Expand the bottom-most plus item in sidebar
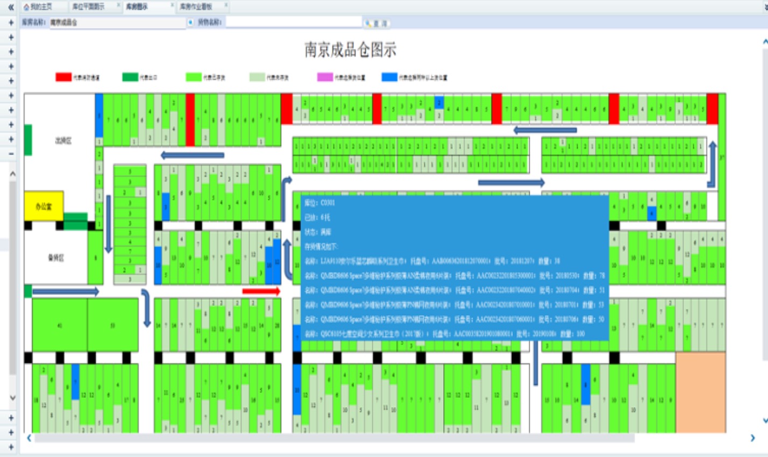 click(x=11, y=447)
